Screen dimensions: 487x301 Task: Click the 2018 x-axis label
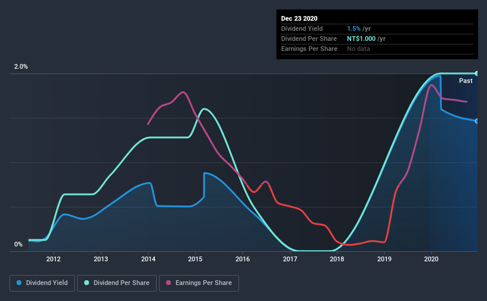tap(337, 259)
